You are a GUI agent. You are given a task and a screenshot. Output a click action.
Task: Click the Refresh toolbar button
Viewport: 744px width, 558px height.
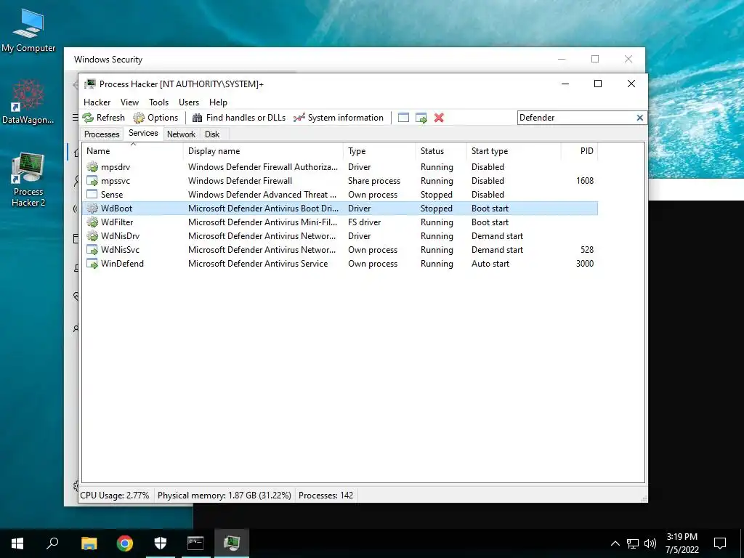(x=103, y=118)
